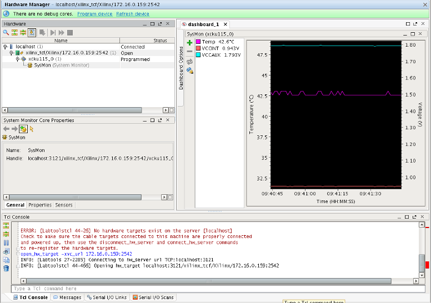Viewport: 431px width, 303px height.
Task: Click the select-object cursor icon in Properties
Action: 32,129
